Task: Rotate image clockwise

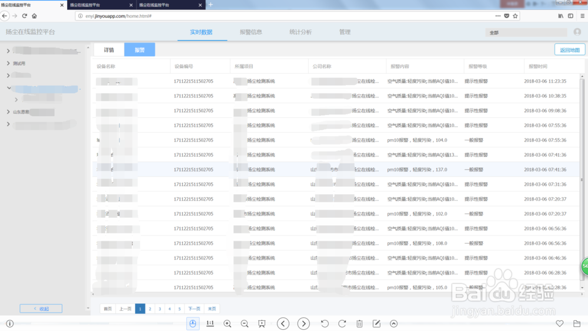Action: pyautogui.click(x=342, y=323)
